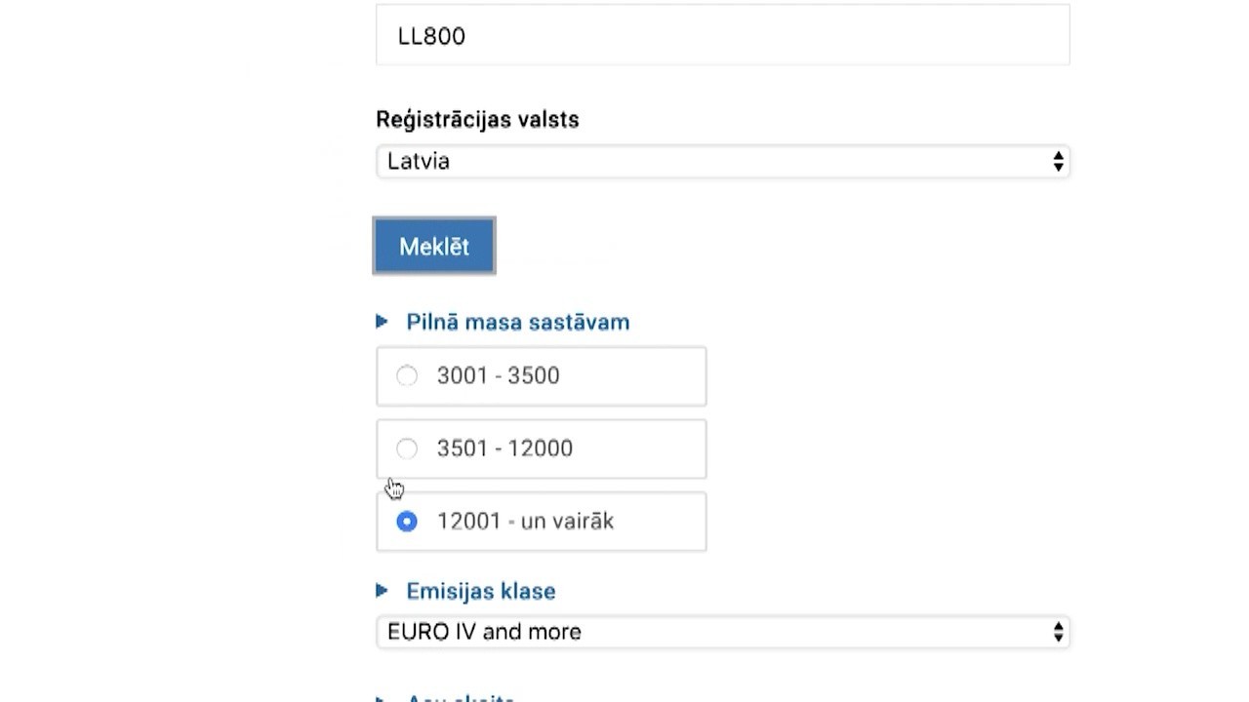Collapse triangle beside Pilnā masa sastāvam

click(382, 322)
